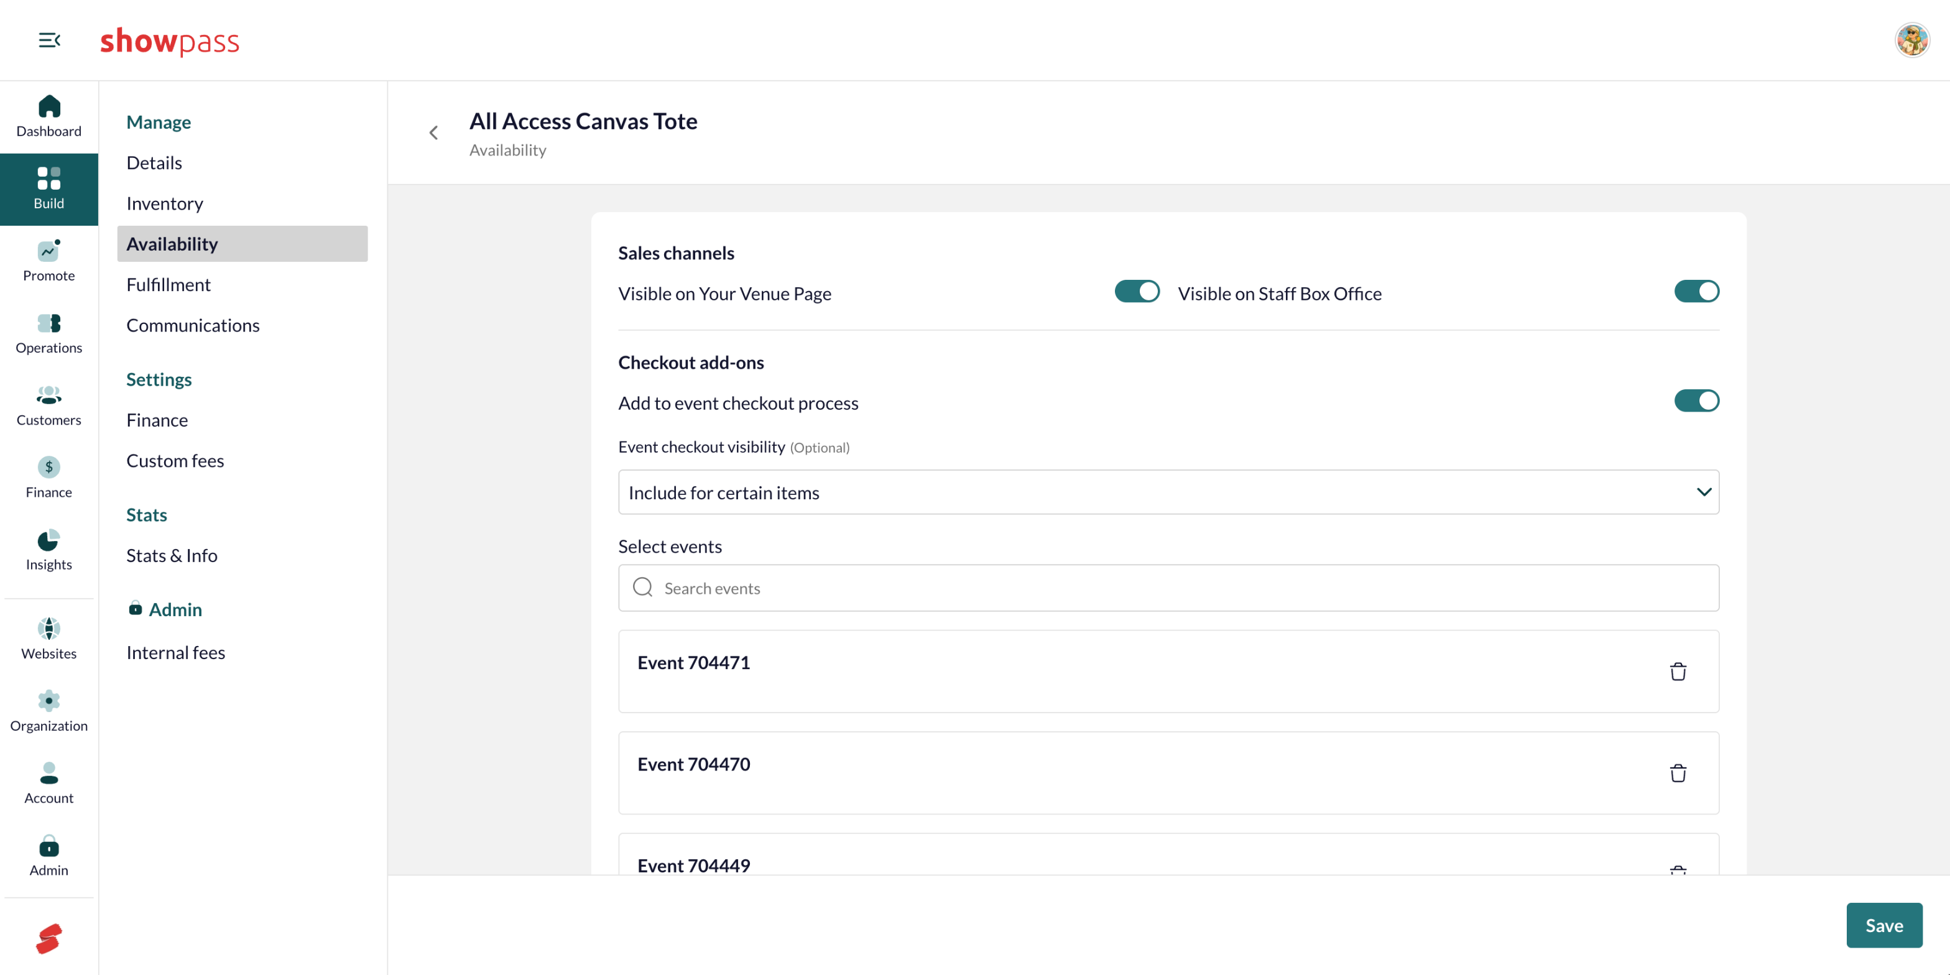Click the Event 704471 row title
Viewport: 1950px width, 975px height.
click(x=693, y=662)
